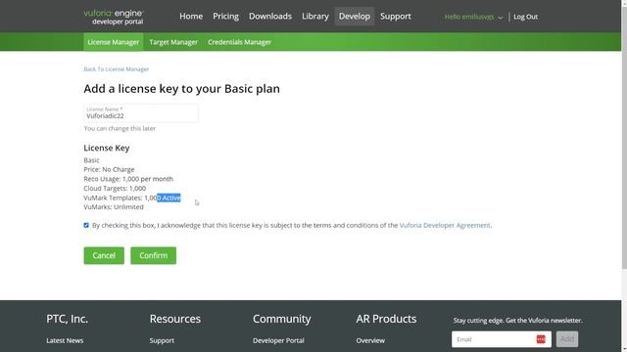Screen dimensions: 627x352
Task: Go to the Pricing page
Action: click(x=225, y=17)
